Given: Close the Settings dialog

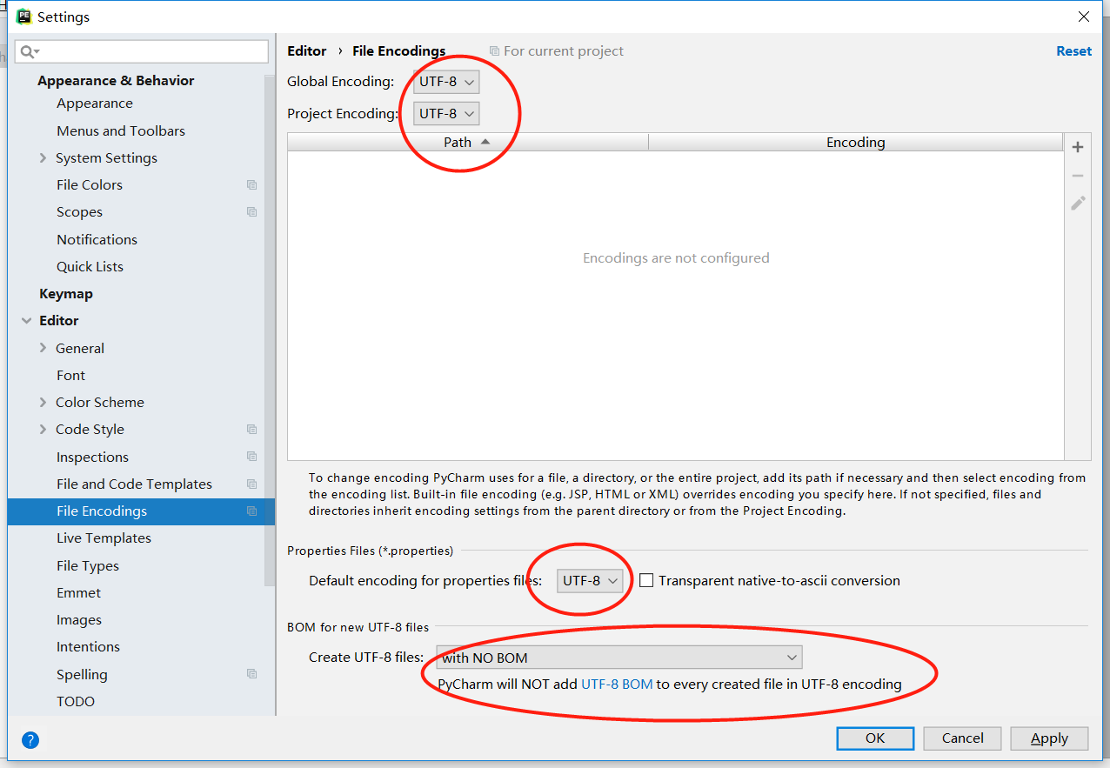Looking at the screenshot, I should click(x=1084, y=17).
